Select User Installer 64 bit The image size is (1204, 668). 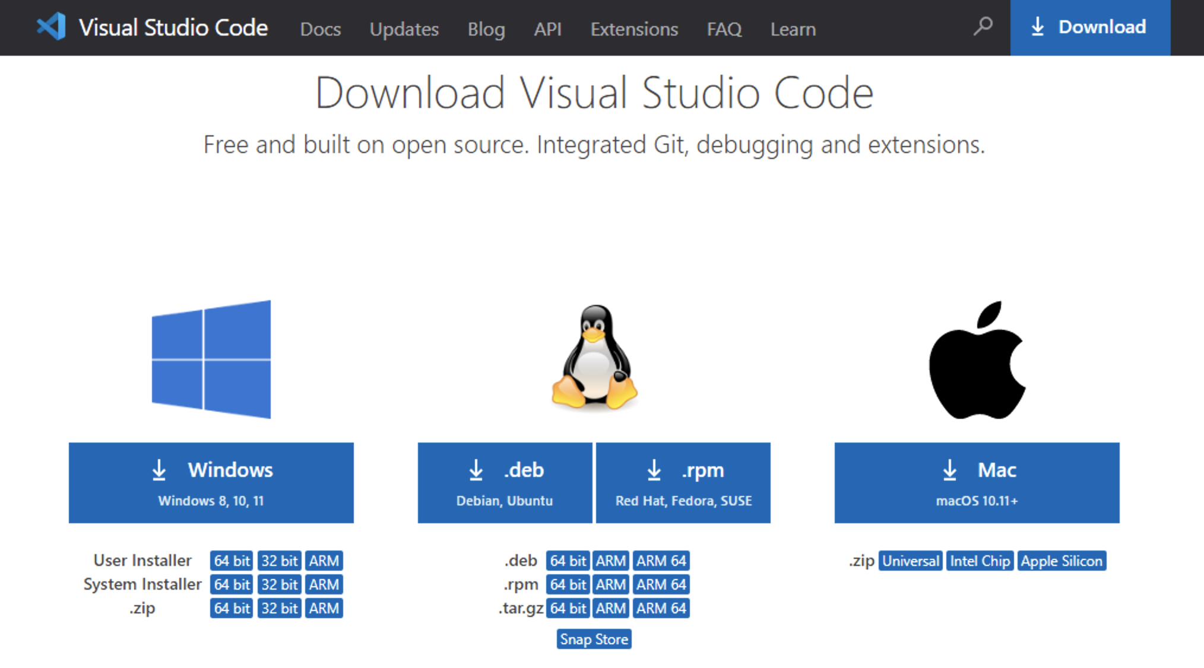pyautogui.click(x=232, y=561)
